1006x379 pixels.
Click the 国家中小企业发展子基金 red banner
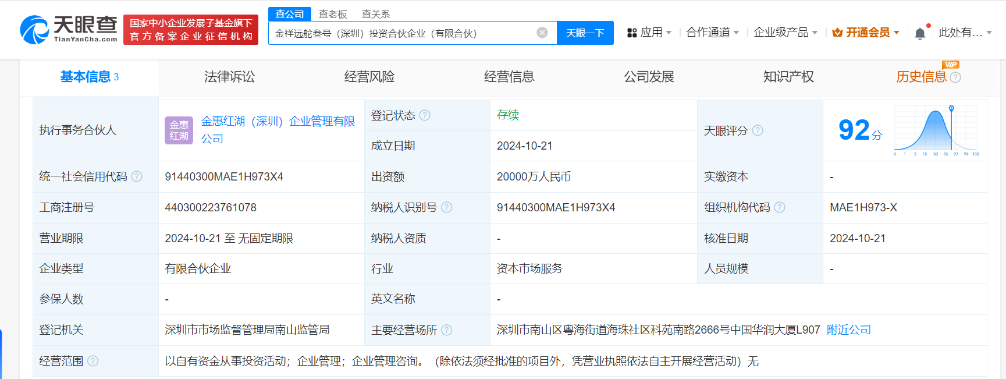coord(191,30)
